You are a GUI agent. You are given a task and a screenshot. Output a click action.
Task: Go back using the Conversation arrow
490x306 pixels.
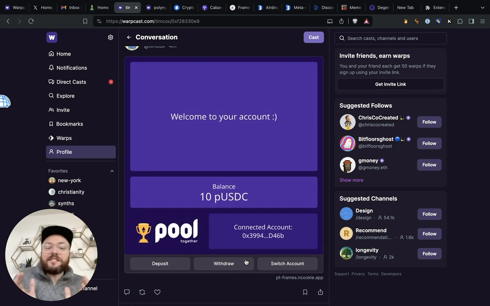(129, 37)
